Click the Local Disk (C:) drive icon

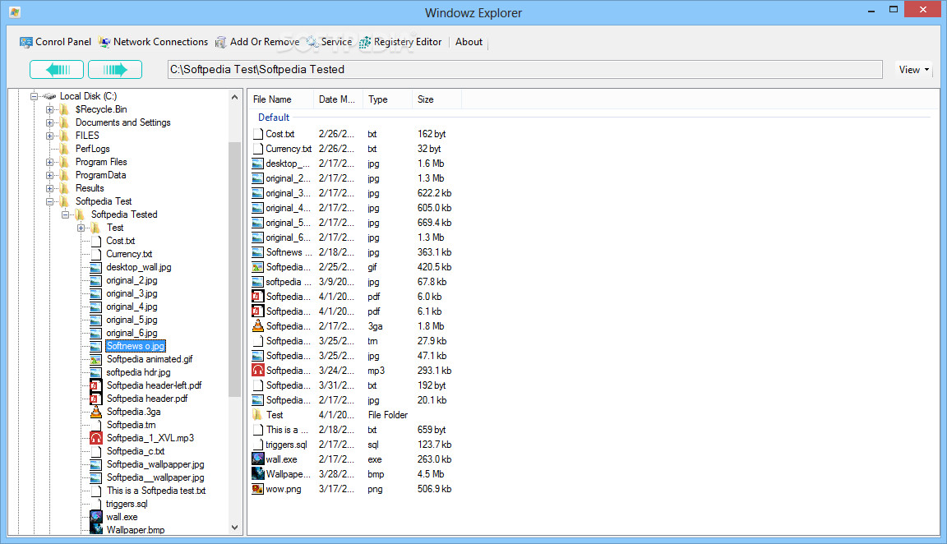tap(49, 96)
